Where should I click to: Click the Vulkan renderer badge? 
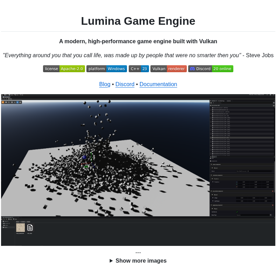click(x=169, y=69)
